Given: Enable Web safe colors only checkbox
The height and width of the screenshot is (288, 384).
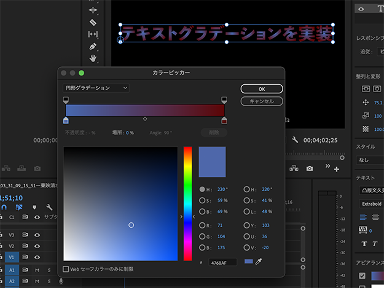Looking at the screenshot, I should click(x=66, y=269).
